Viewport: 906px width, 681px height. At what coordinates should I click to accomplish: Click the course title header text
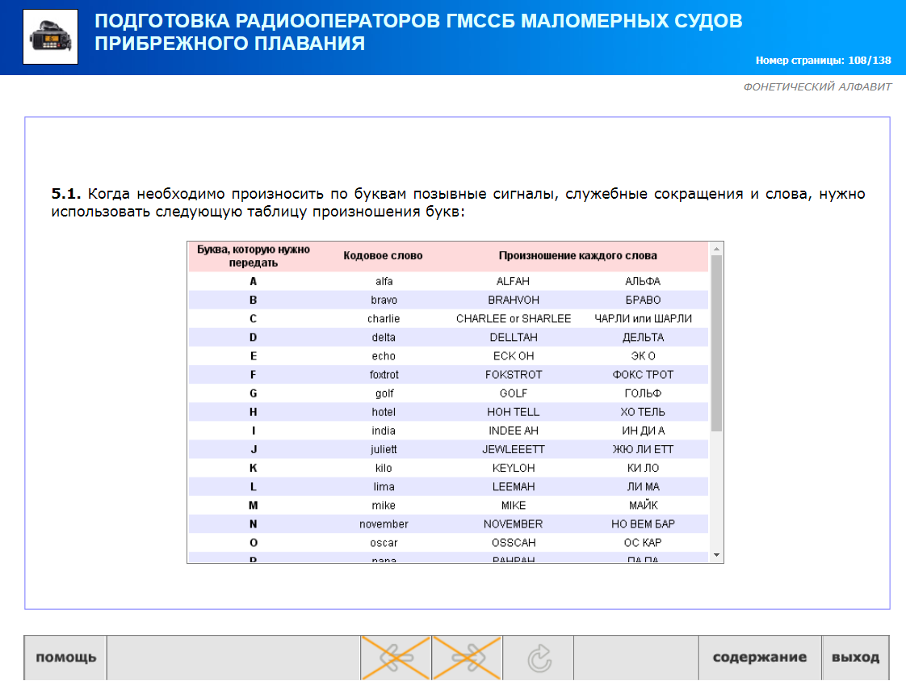coord(418,32)
